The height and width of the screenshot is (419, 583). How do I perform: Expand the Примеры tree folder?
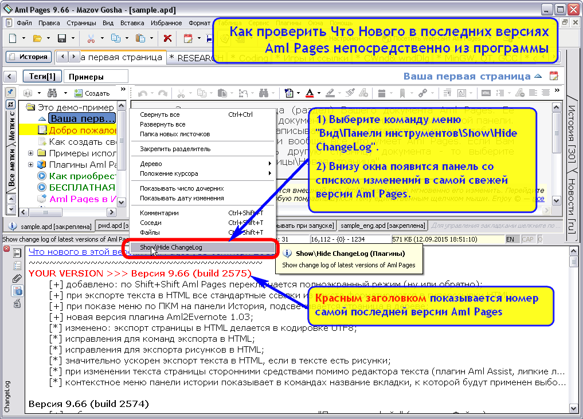pos(31,153)
